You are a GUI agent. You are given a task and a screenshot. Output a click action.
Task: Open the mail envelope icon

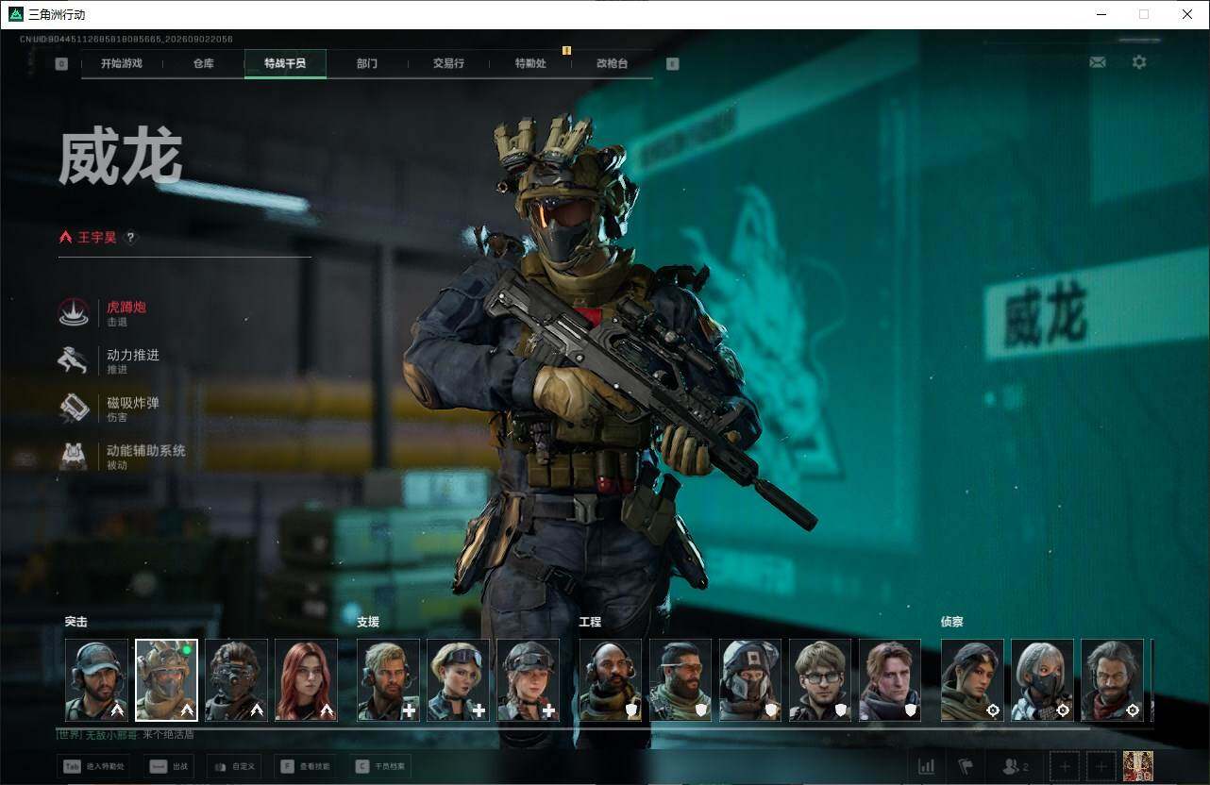tap(1098, 62)
